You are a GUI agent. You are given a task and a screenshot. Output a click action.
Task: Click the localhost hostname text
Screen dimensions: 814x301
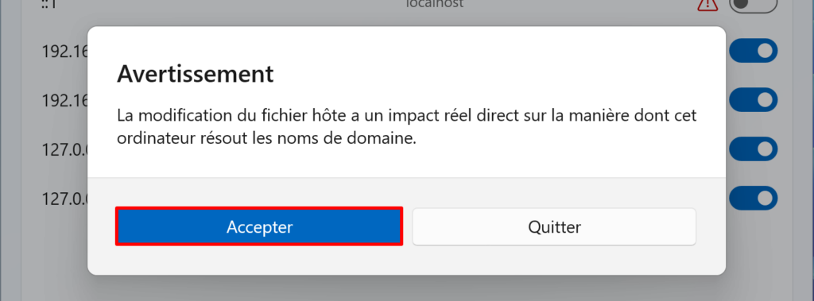tap(435, 3)
